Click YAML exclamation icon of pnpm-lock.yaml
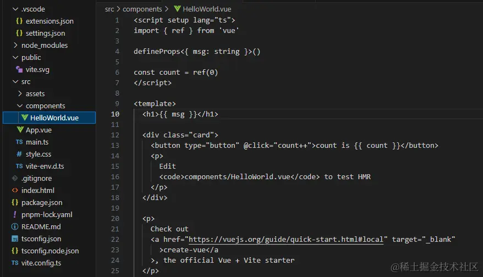 [15, 214]
